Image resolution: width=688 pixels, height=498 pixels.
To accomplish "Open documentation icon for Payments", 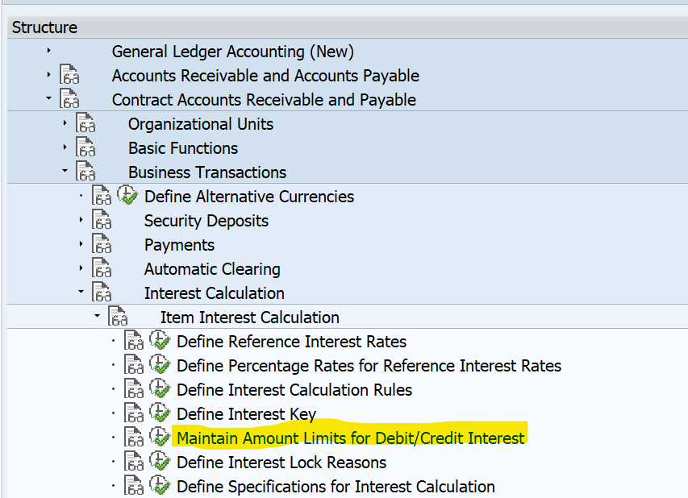I will coord(102,243).
